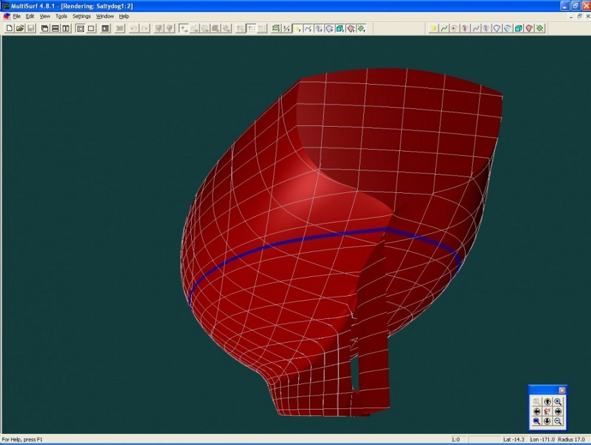This screenshot has height=445, width=591.
Task: Click the green curve icon in right toolbar
Action: [x=444, y=28]
